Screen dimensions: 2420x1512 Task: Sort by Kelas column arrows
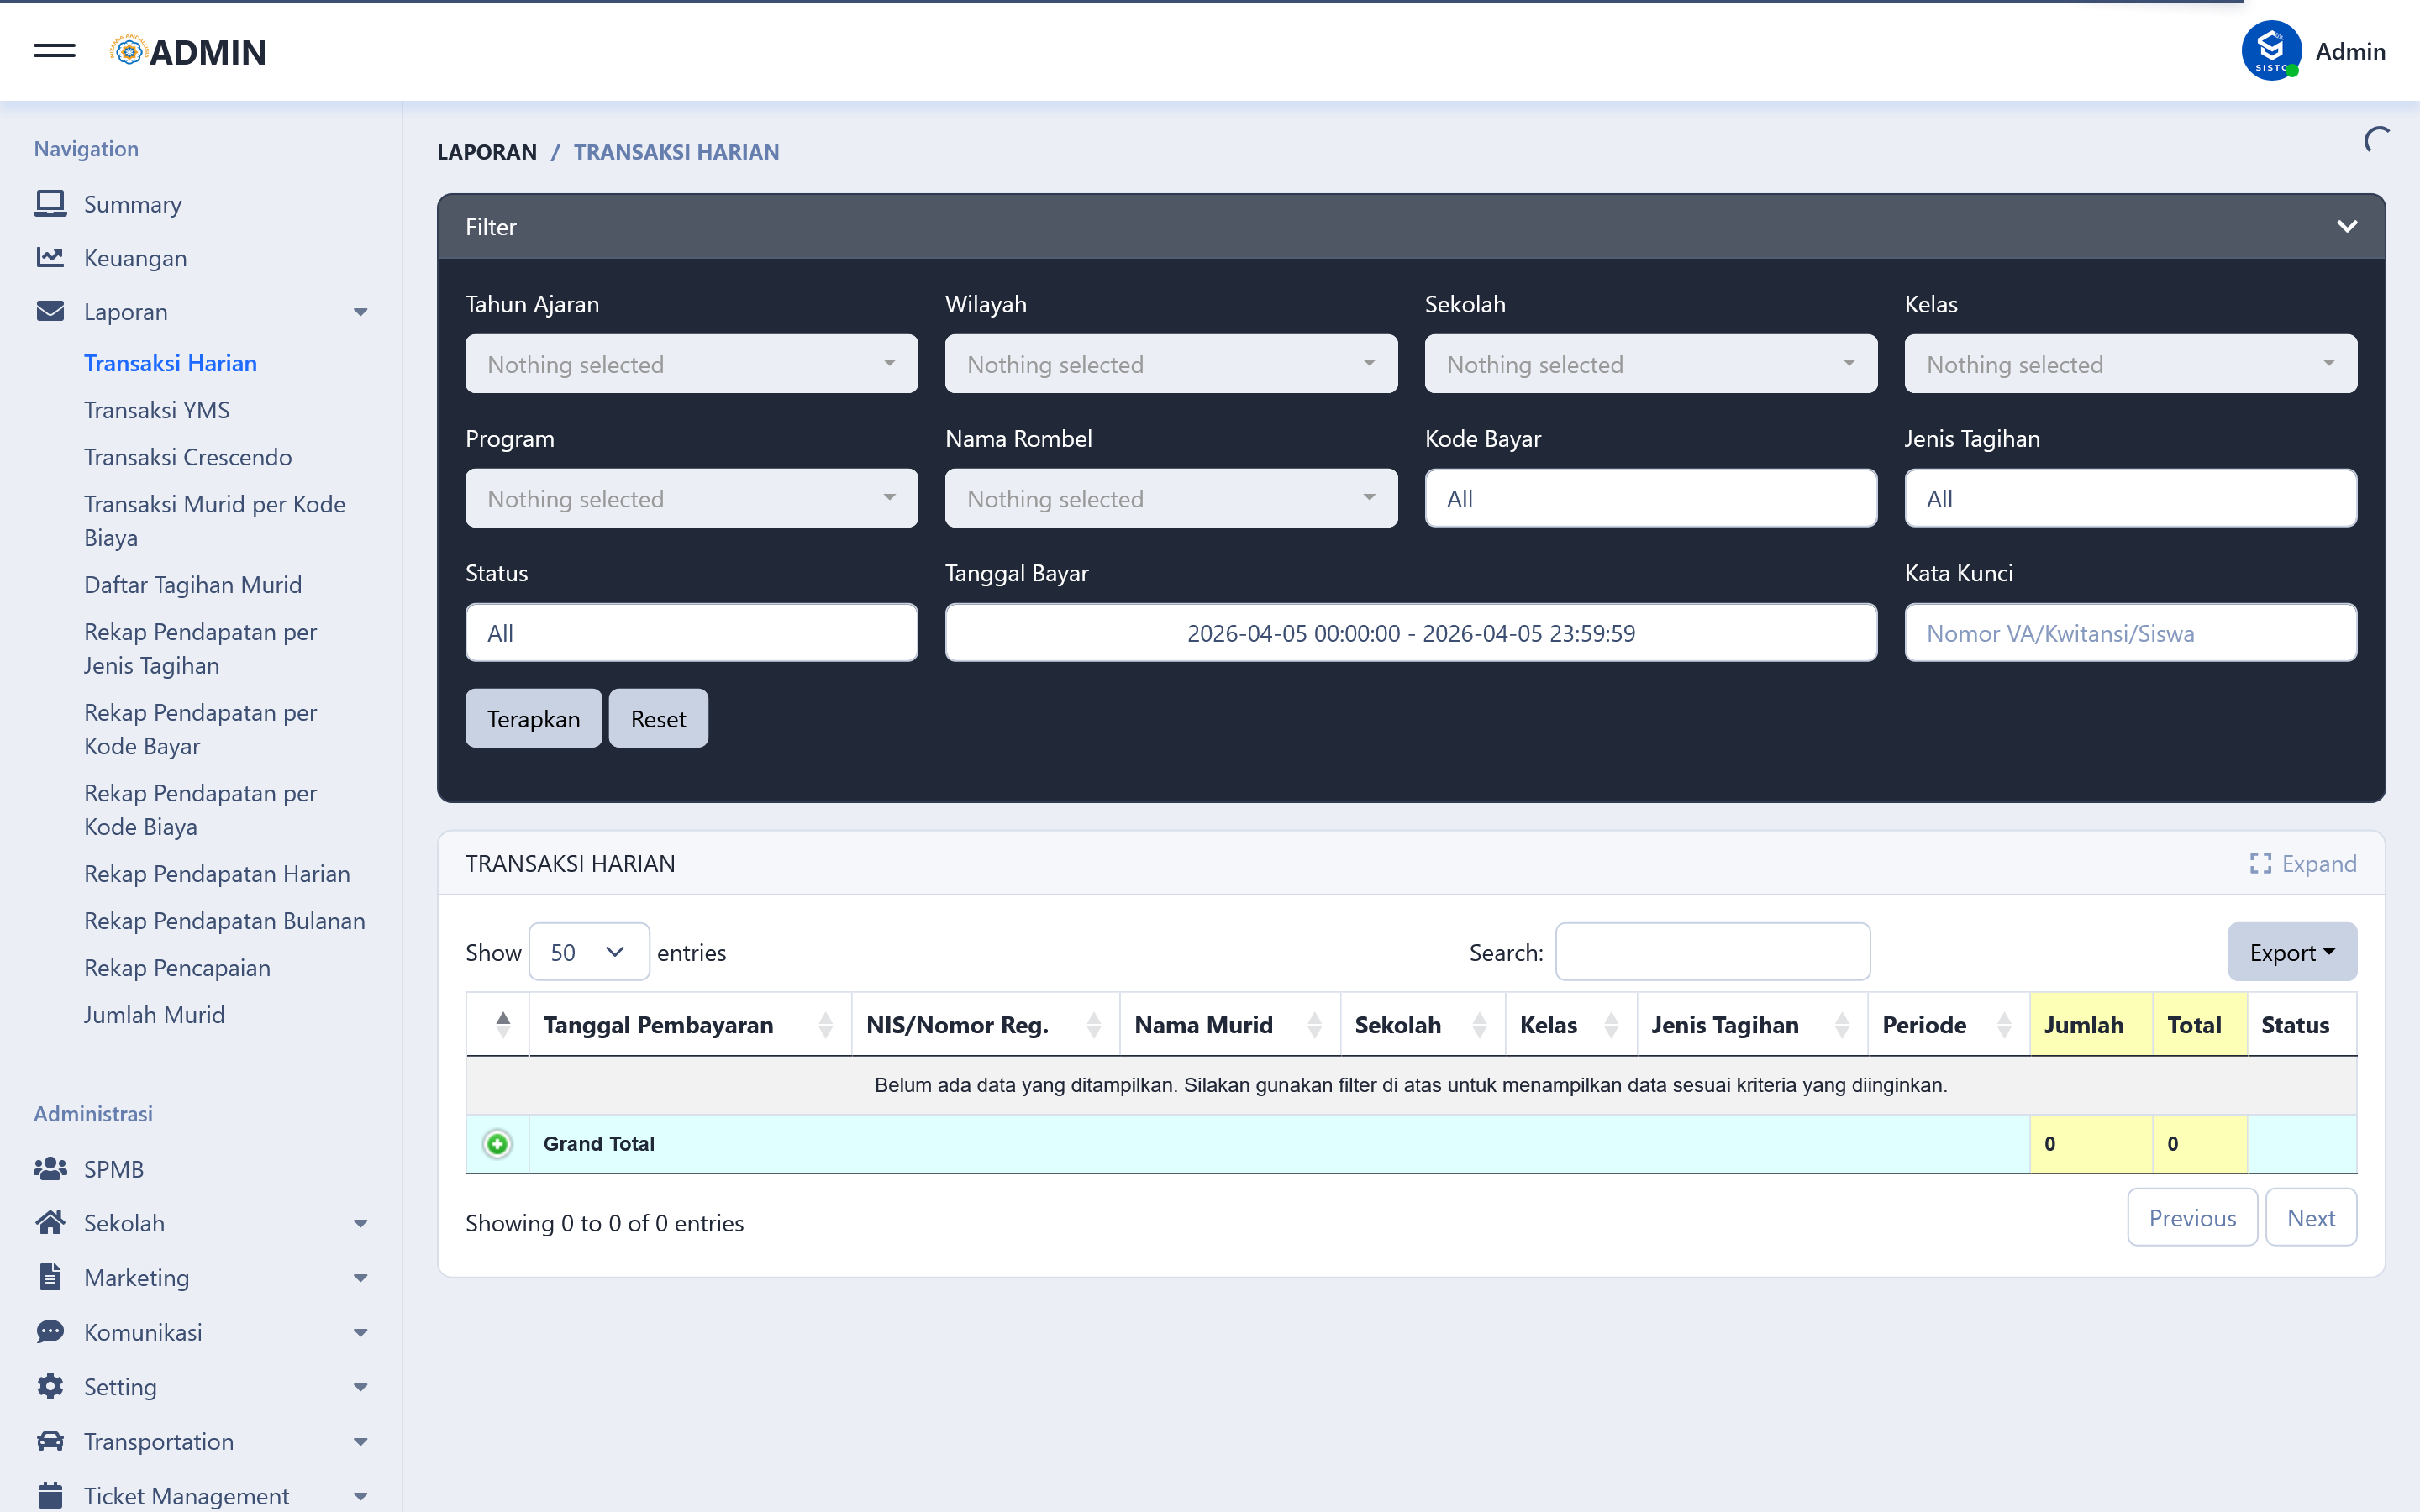pos(1611,1025)
